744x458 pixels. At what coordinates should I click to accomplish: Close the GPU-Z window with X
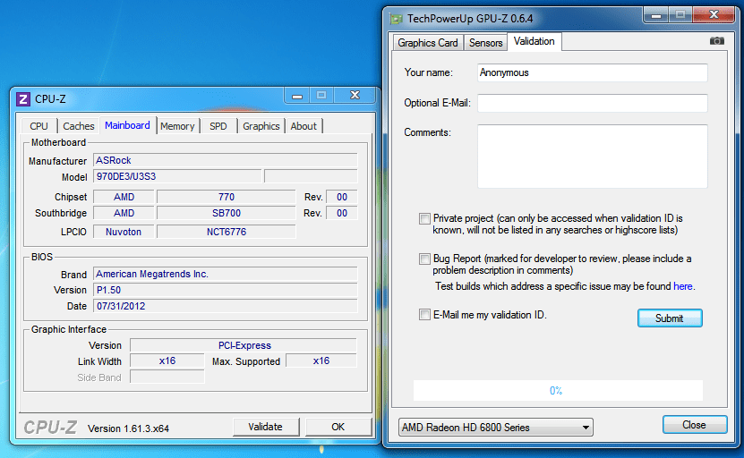pos(714,14)
